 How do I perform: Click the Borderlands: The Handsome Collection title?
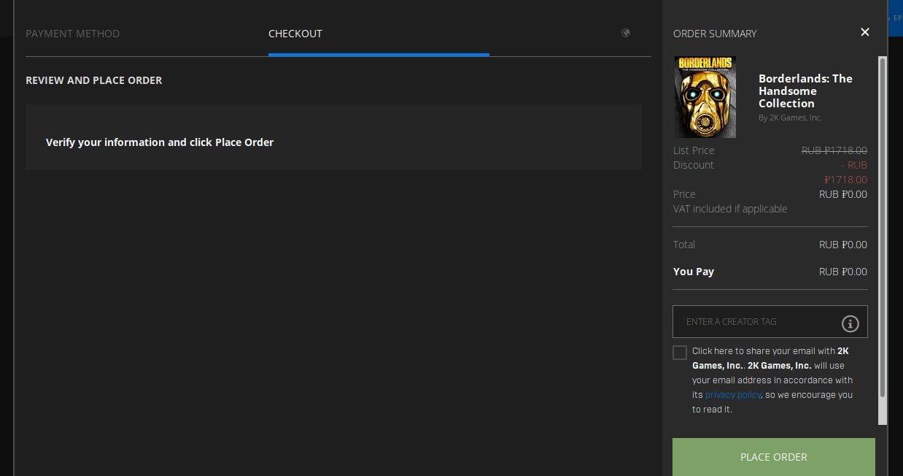point(805,91)
